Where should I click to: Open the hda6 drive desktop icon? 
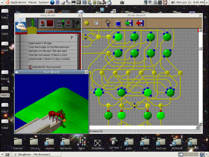pyautogui.click(x=5, y=46)
